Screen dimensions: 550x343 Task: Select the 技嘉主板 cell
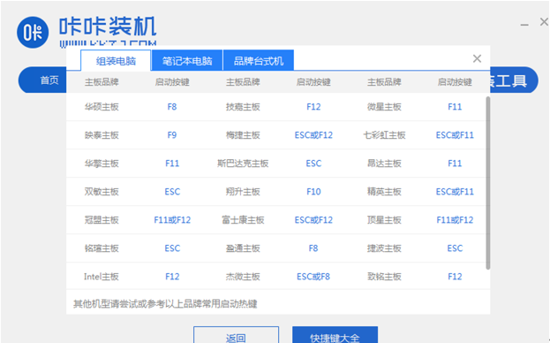pos(243,107)
